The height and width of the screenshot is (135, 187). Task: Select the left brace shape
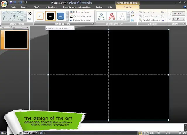(x=15, y=20)
